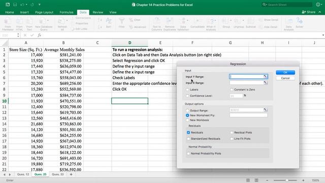Open the Page Layout ribbon tab
The height and width of the screenshot is (183, 325).
click(x=44, y=12)
